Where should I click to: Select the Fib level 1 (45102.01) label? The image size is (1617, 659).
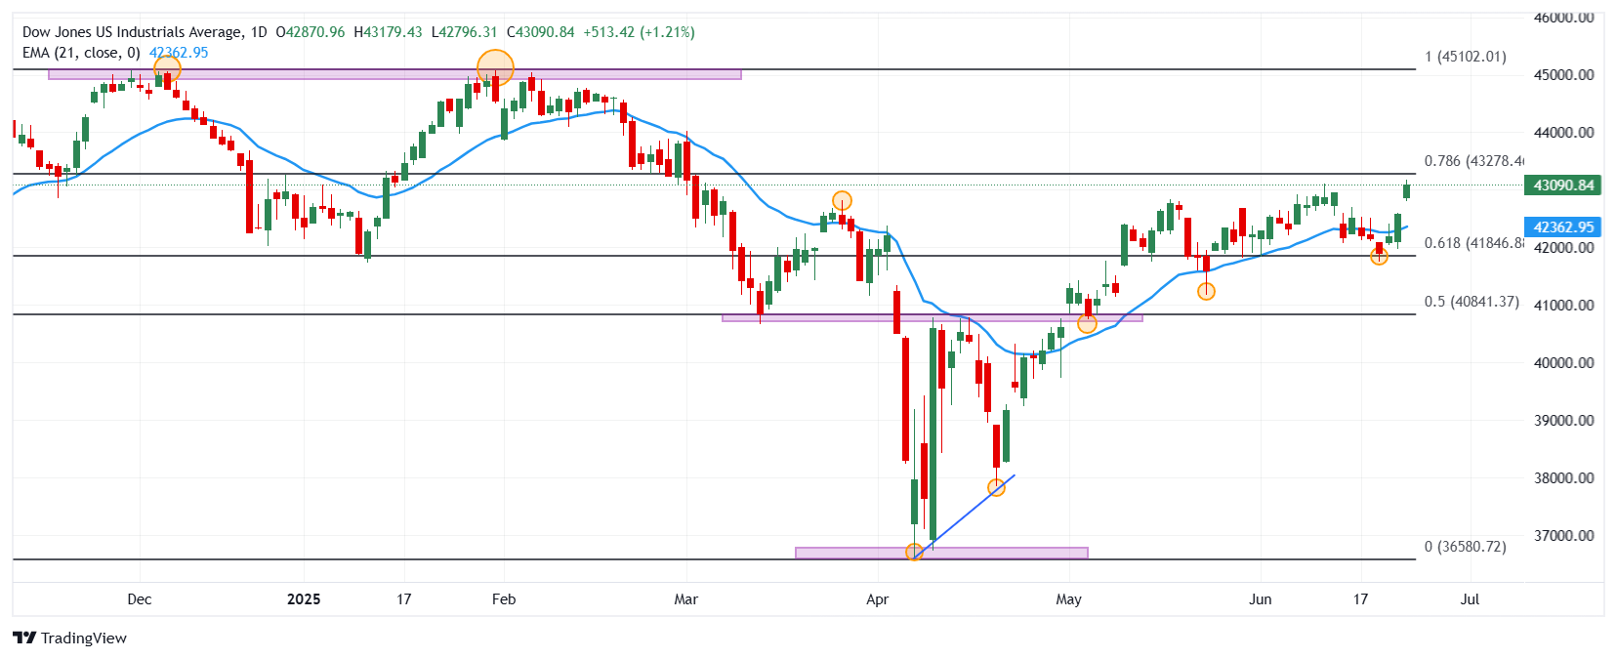1466,57
